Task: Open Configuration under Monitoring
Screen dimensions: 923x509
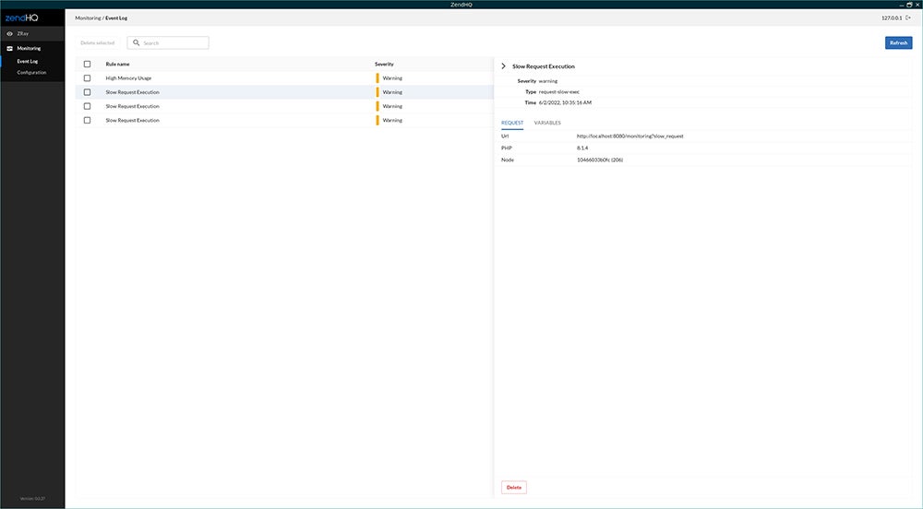Action: 31,72
